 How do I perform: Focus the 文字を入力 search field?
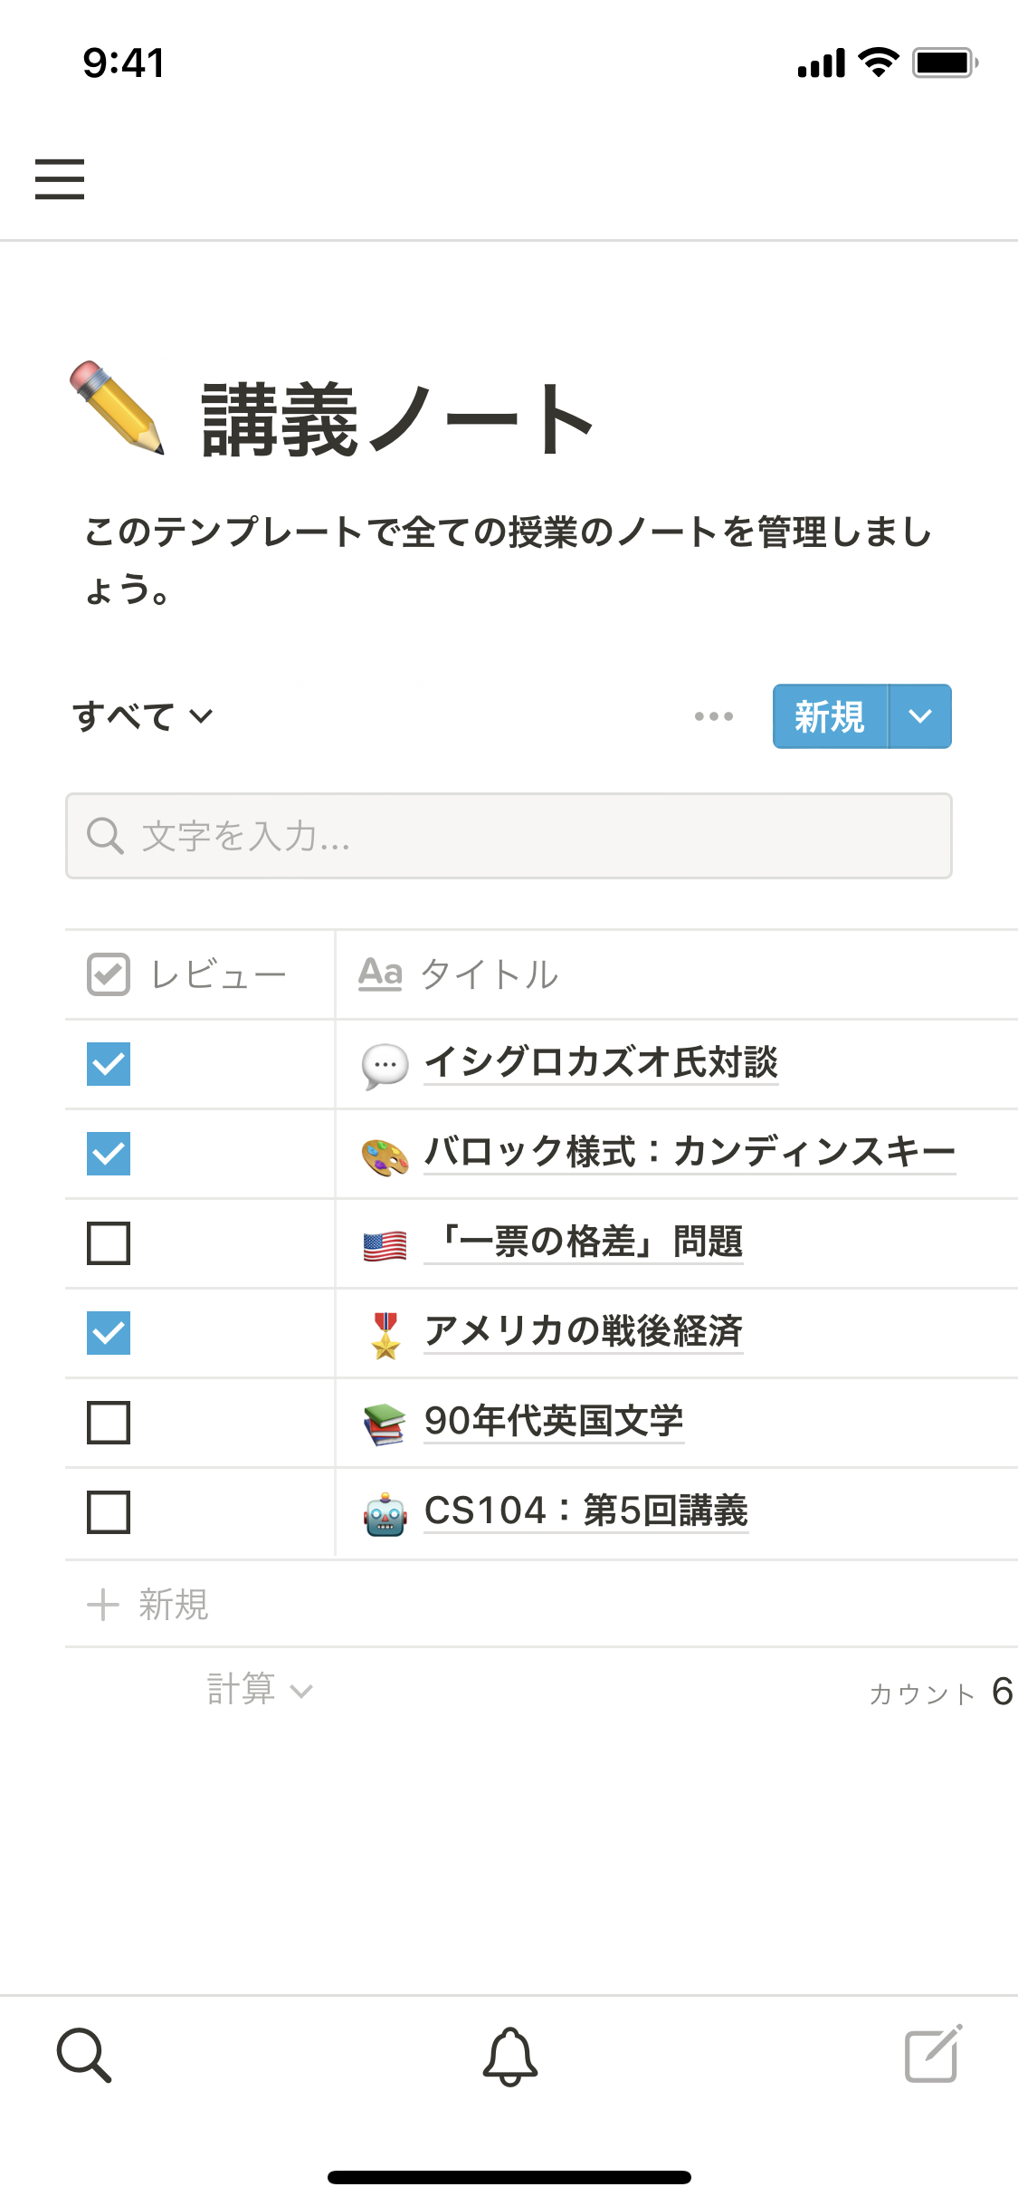click(x=509, y=836)
